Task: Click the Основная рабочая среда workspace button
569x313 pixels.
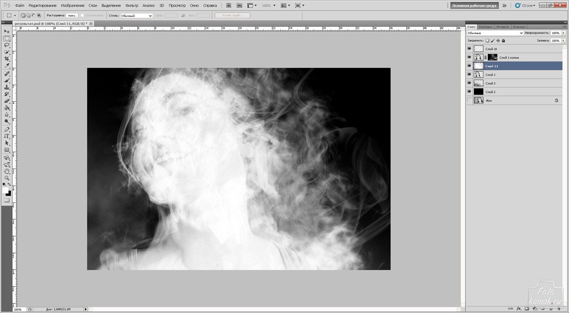Action: tap(474, 5)
